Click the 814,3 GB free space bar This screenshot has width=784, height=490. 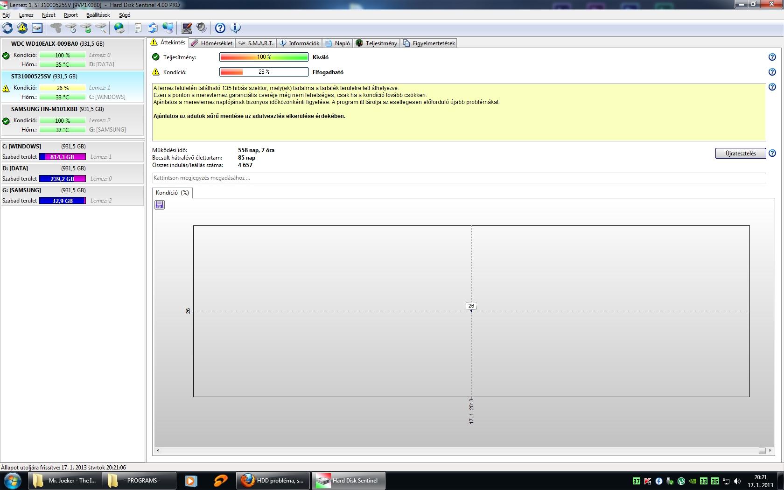(63, 157)
